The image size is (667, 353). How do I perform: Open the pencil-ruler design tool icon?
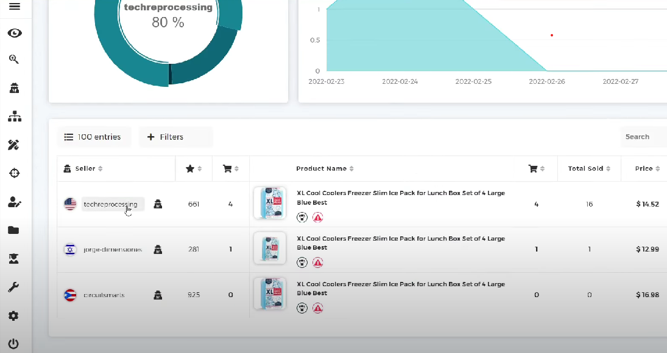click(13, 145)
